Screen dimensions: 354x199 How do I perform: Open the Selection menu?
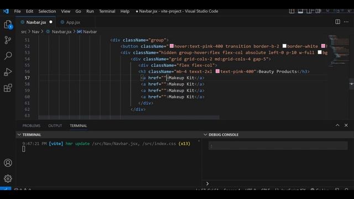(47, 11)
